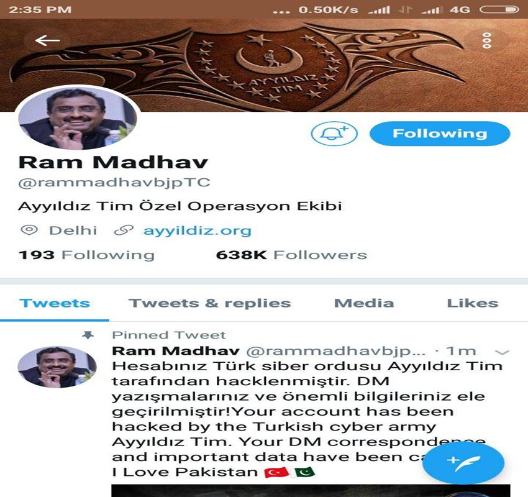
Task: Switch to Tweets & replies tab
Action: point(210,303)
